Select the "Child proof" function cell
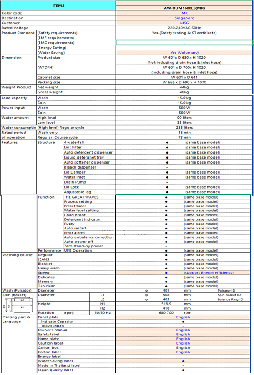The width and height of the screenshot is (254, 375). [x=89, y=215]
